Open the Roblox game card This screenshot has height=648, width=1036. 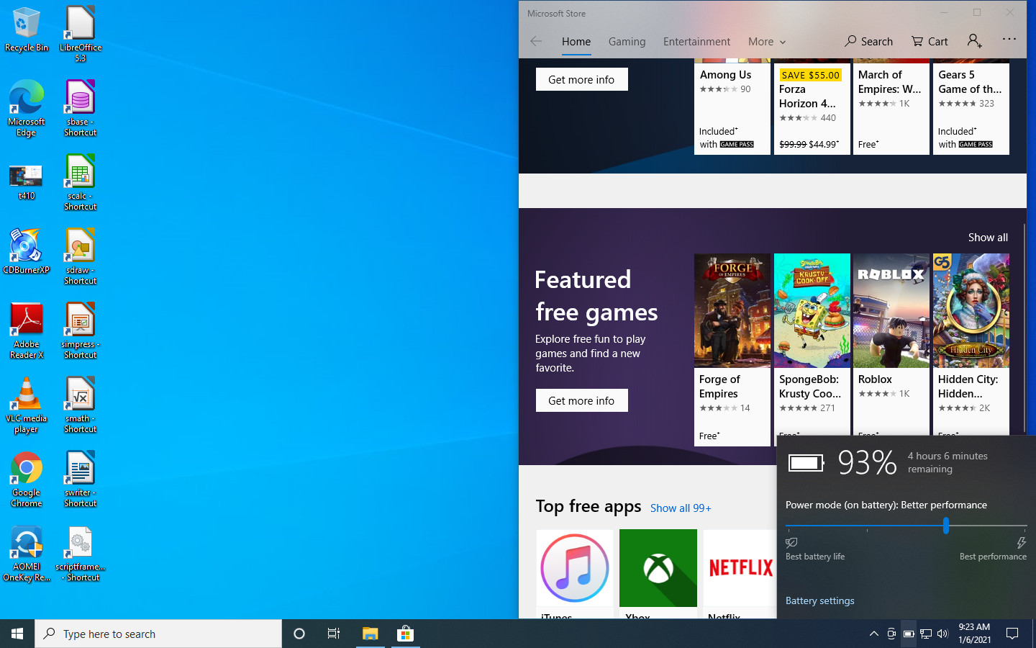click(891, 344)
